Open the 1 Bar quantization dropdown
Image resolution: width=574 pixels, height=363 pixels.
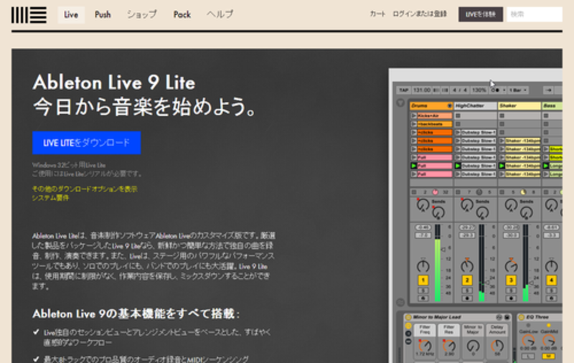(517, 90)
